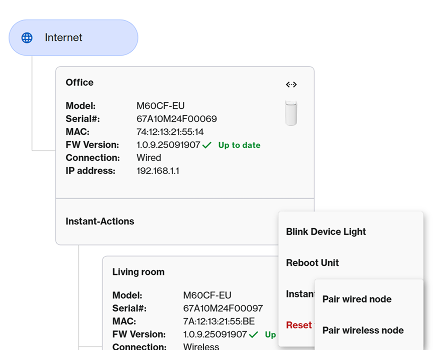Click the green checkmark next to Office firmware
The image size is (436, 350).
click(x=207, y=145)
